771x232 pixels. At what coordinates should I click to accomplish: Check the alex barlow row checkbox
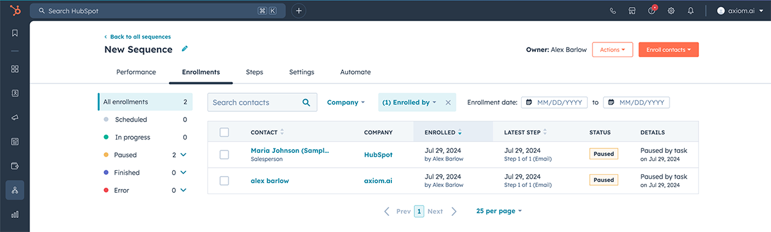click(x=224, y=181)
